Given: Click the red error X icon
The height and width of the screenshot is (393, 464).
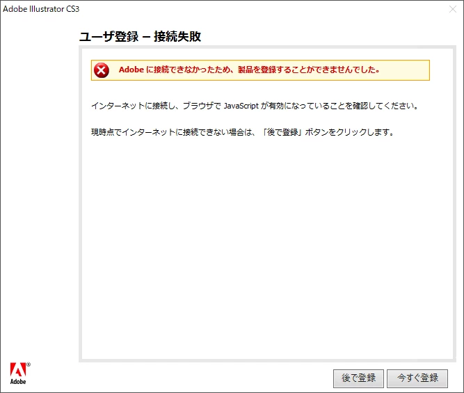Looking at the screenshot, I should coord(102,70).
